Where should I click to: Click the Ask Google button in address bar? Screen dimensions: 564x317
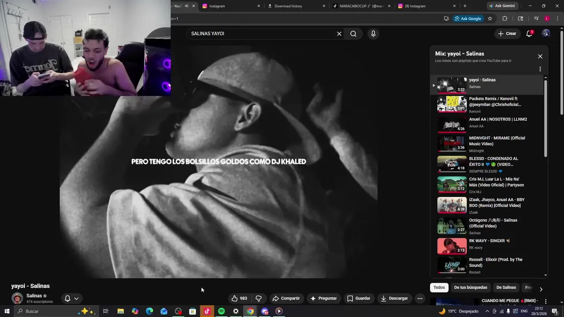click(468, 18)
